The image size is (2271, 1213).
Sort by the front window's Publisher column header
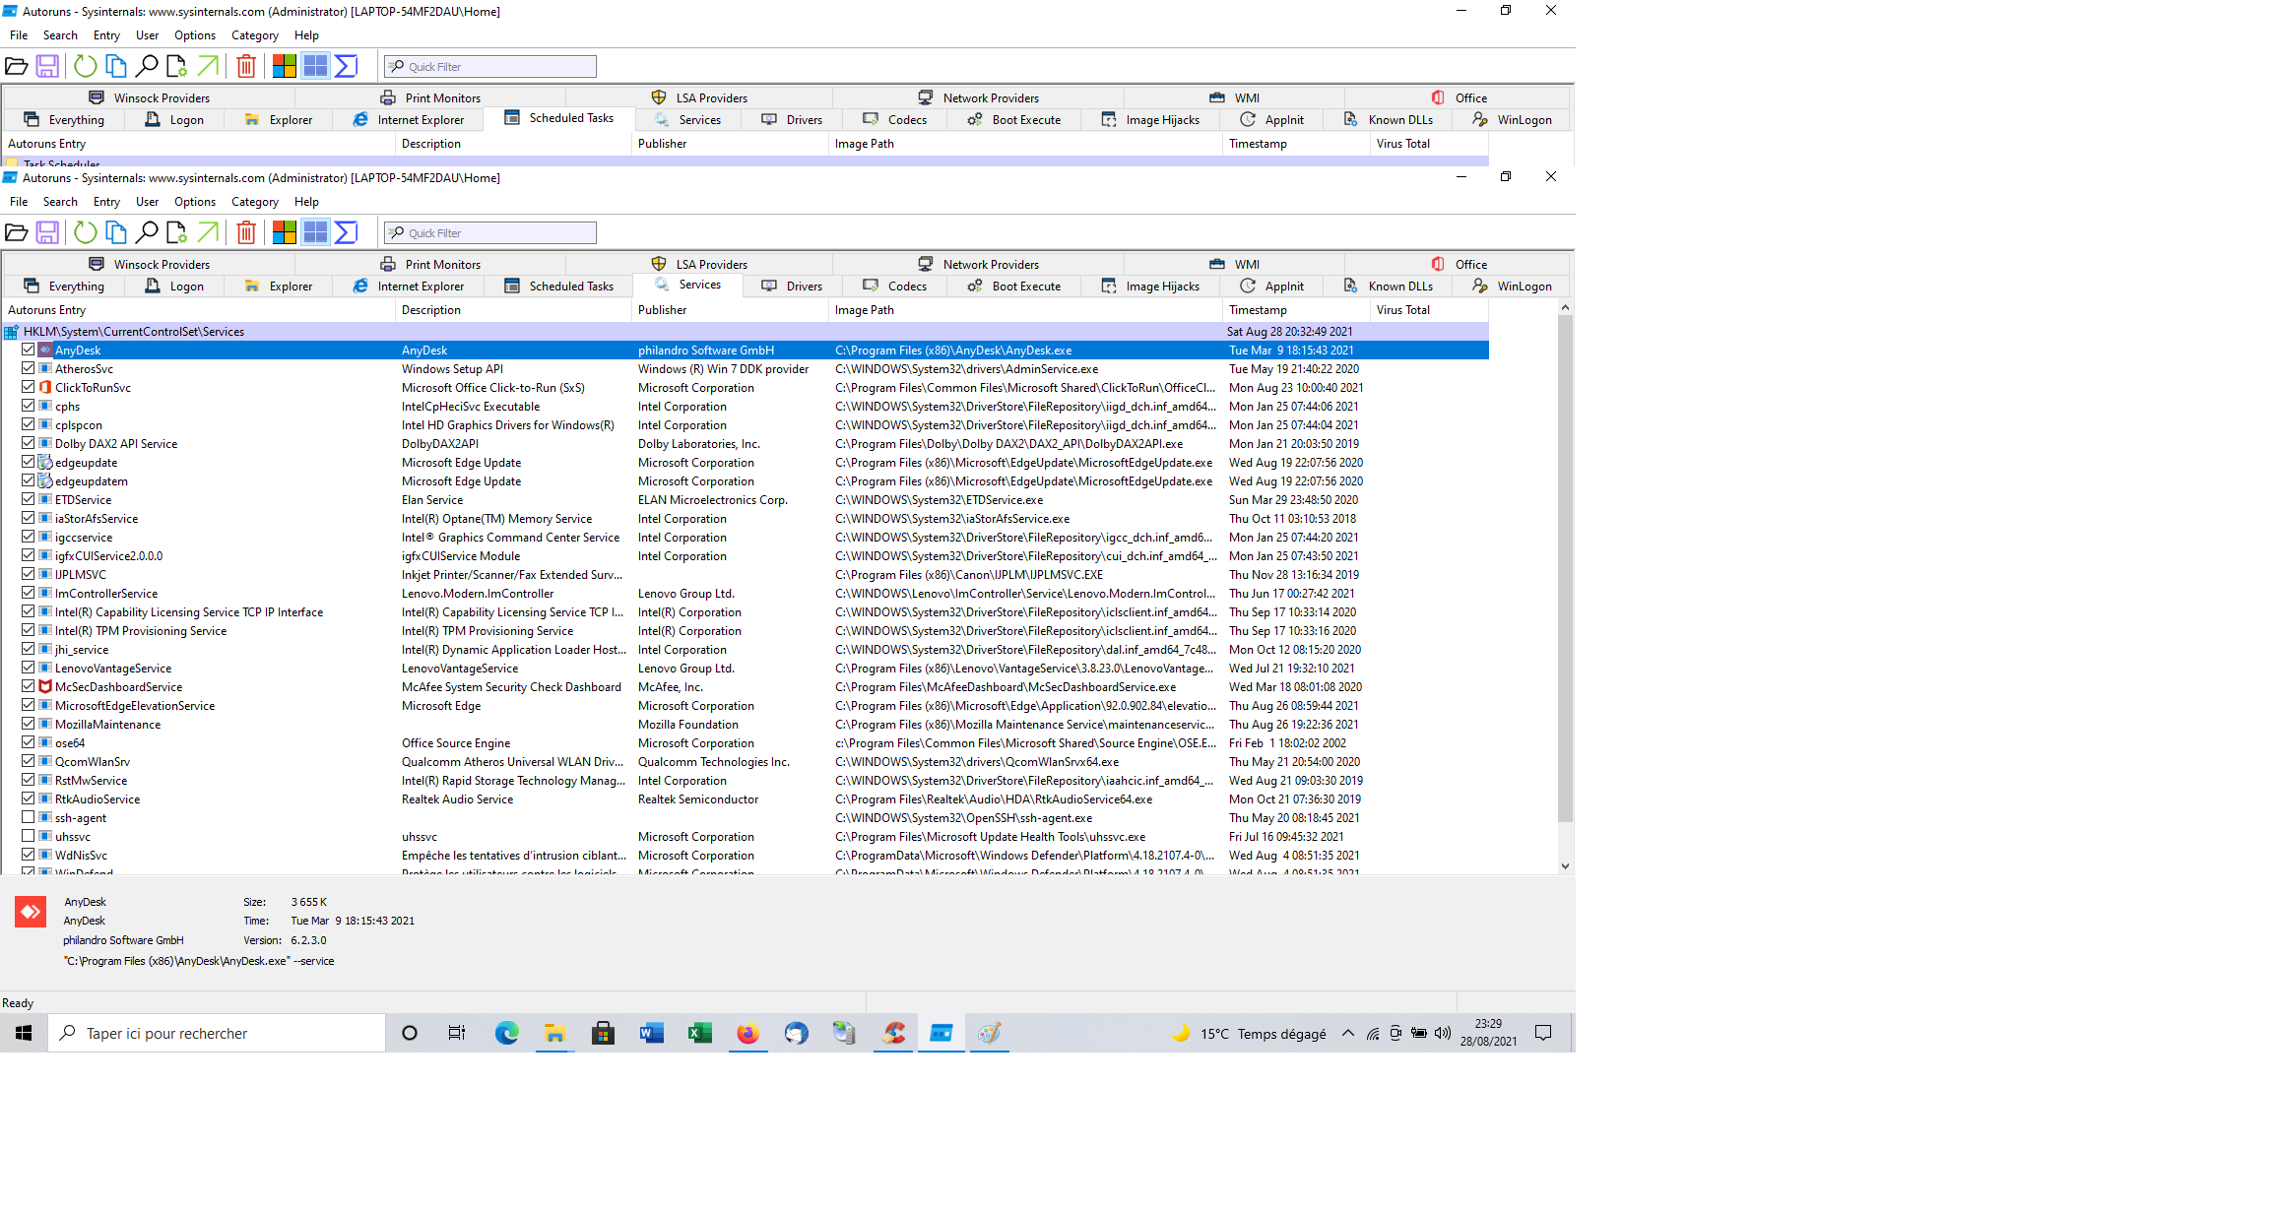pyautogui.click(x=730, y=310)
